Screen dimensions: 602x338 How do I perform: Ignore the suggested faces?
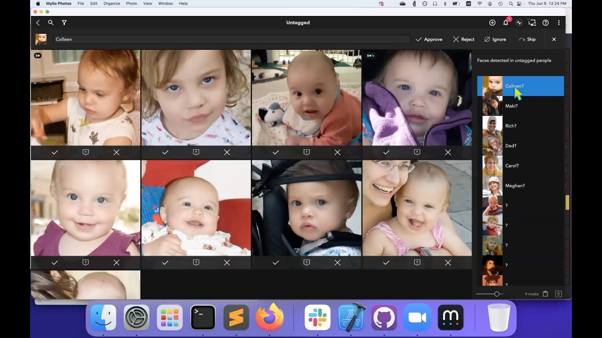pyautogui.click(x=495, y=39)
